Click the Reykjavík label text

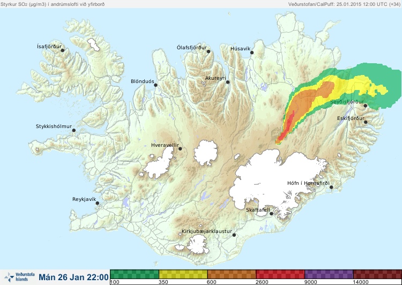coord(84,199)
